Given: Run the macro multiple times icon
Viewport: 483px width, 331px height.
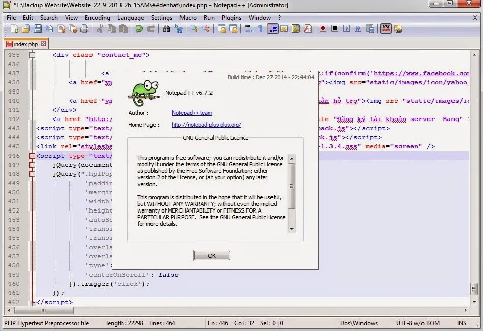Looking at the screenshot, I should [358, 29].
